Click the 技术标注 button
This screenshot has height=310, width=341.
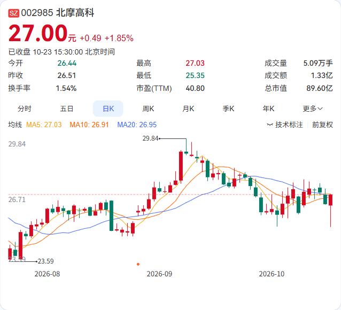point(285,125)
